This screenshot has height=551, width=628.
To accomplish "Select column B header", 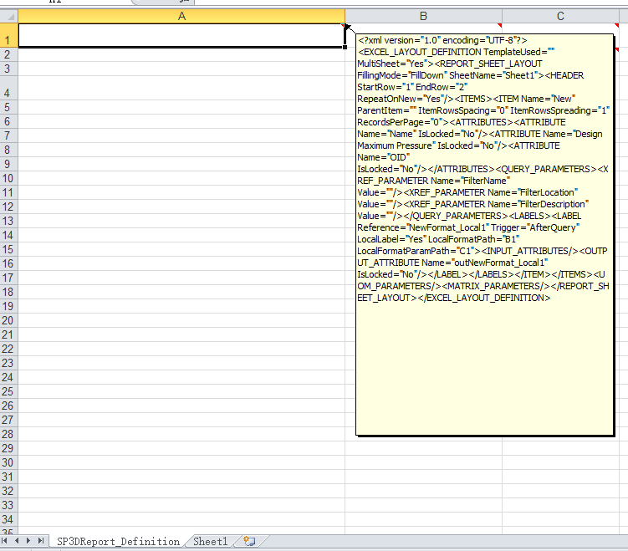I will [423, 16].
